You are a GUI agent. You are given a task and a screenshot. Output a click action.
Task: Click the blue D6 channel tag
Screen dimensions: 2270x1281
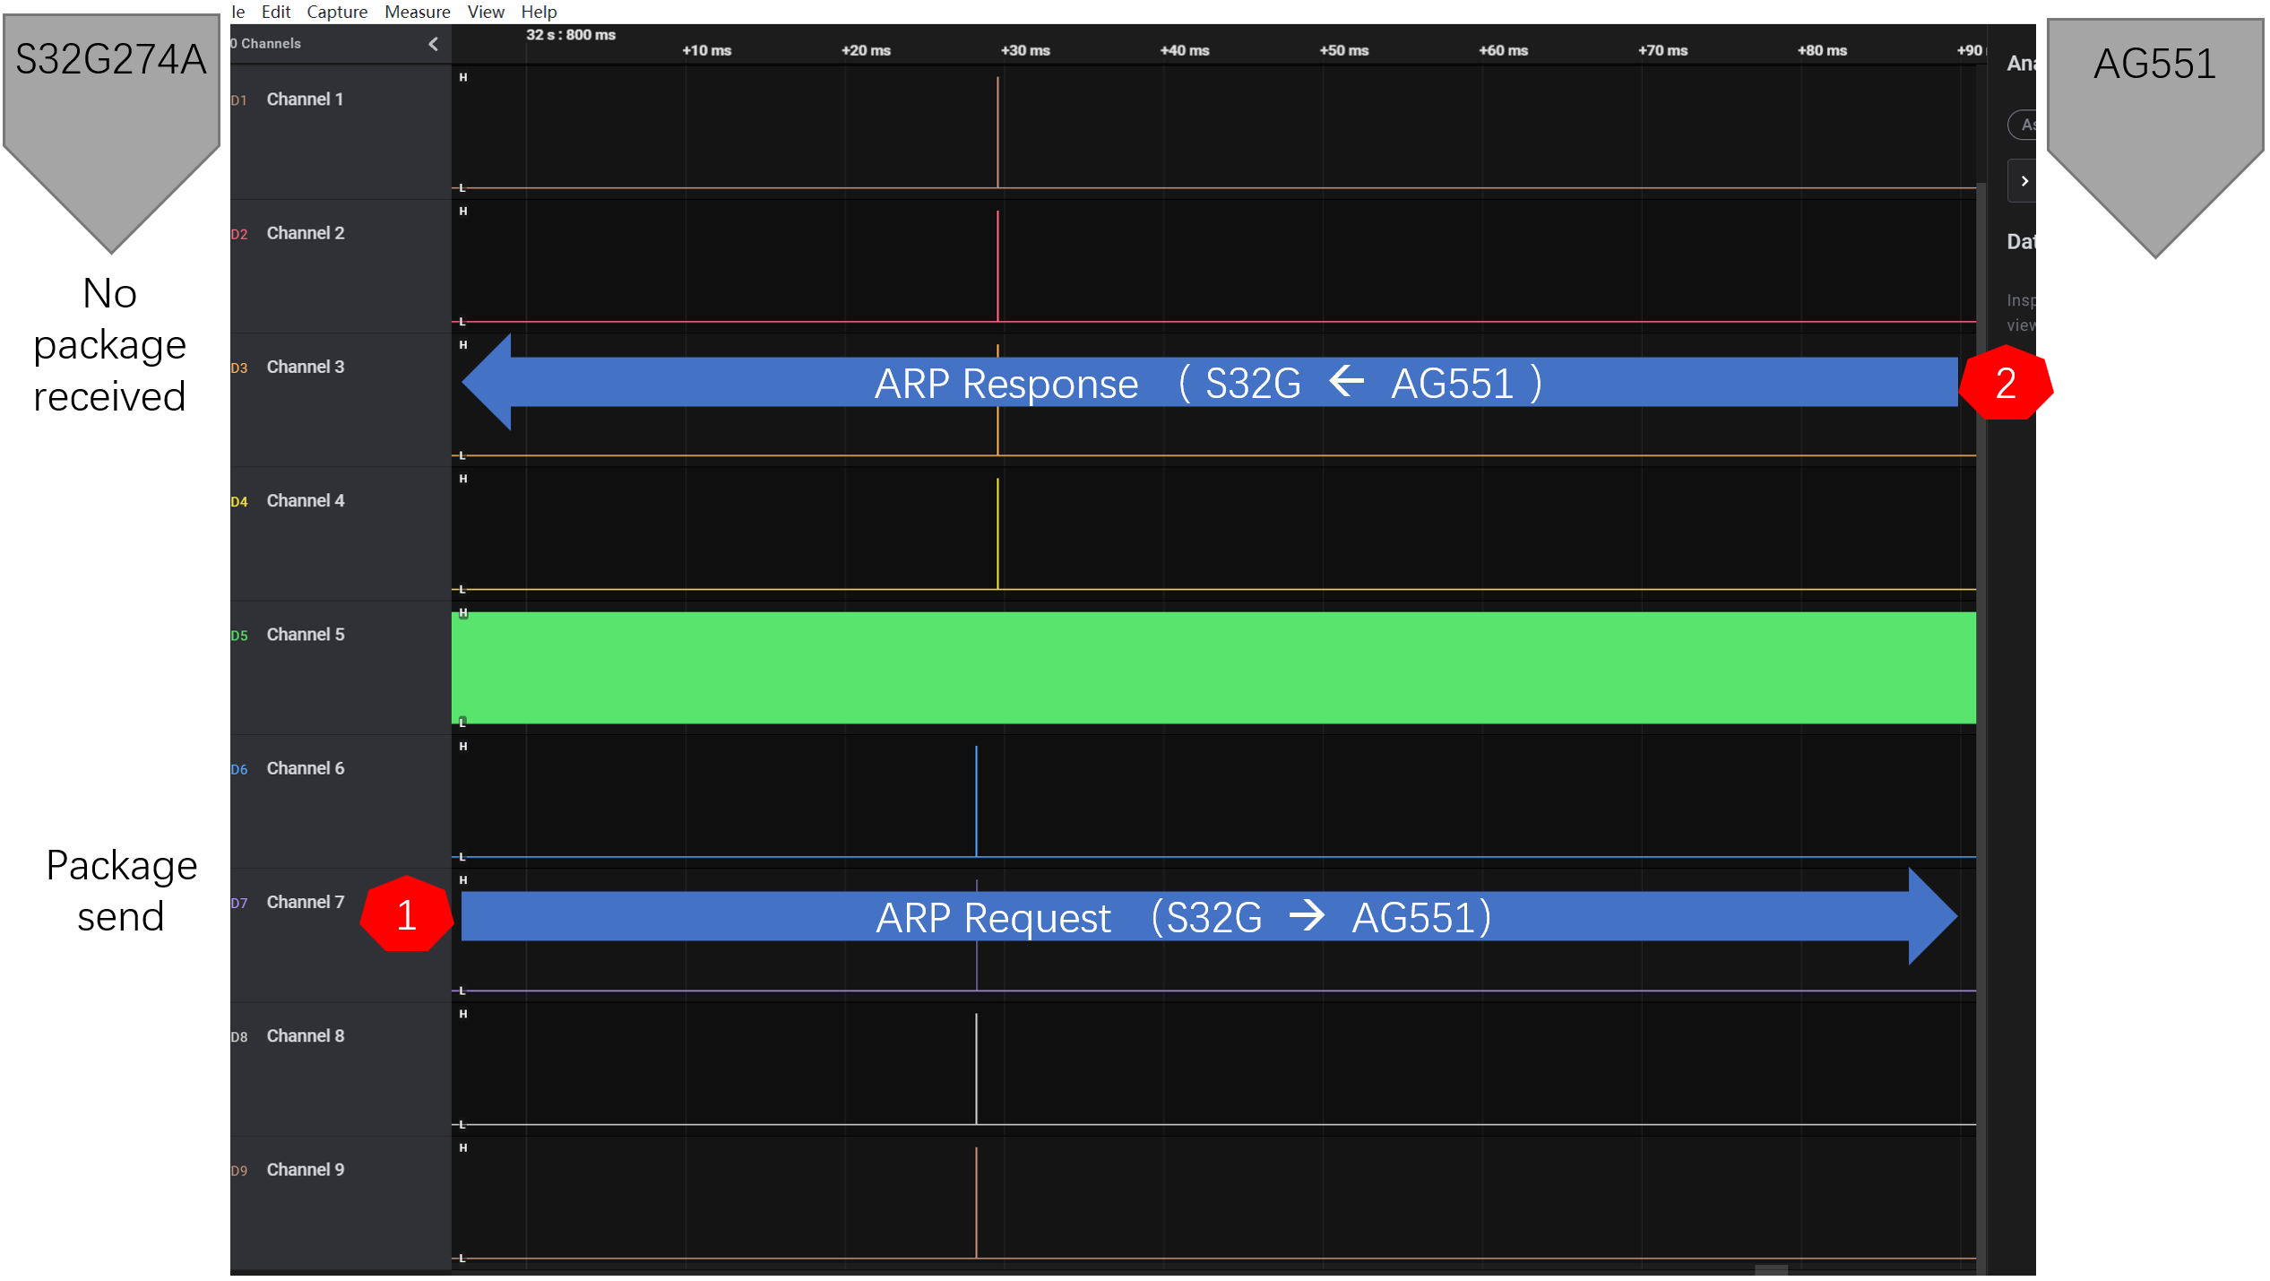click(x=238, y=769)
